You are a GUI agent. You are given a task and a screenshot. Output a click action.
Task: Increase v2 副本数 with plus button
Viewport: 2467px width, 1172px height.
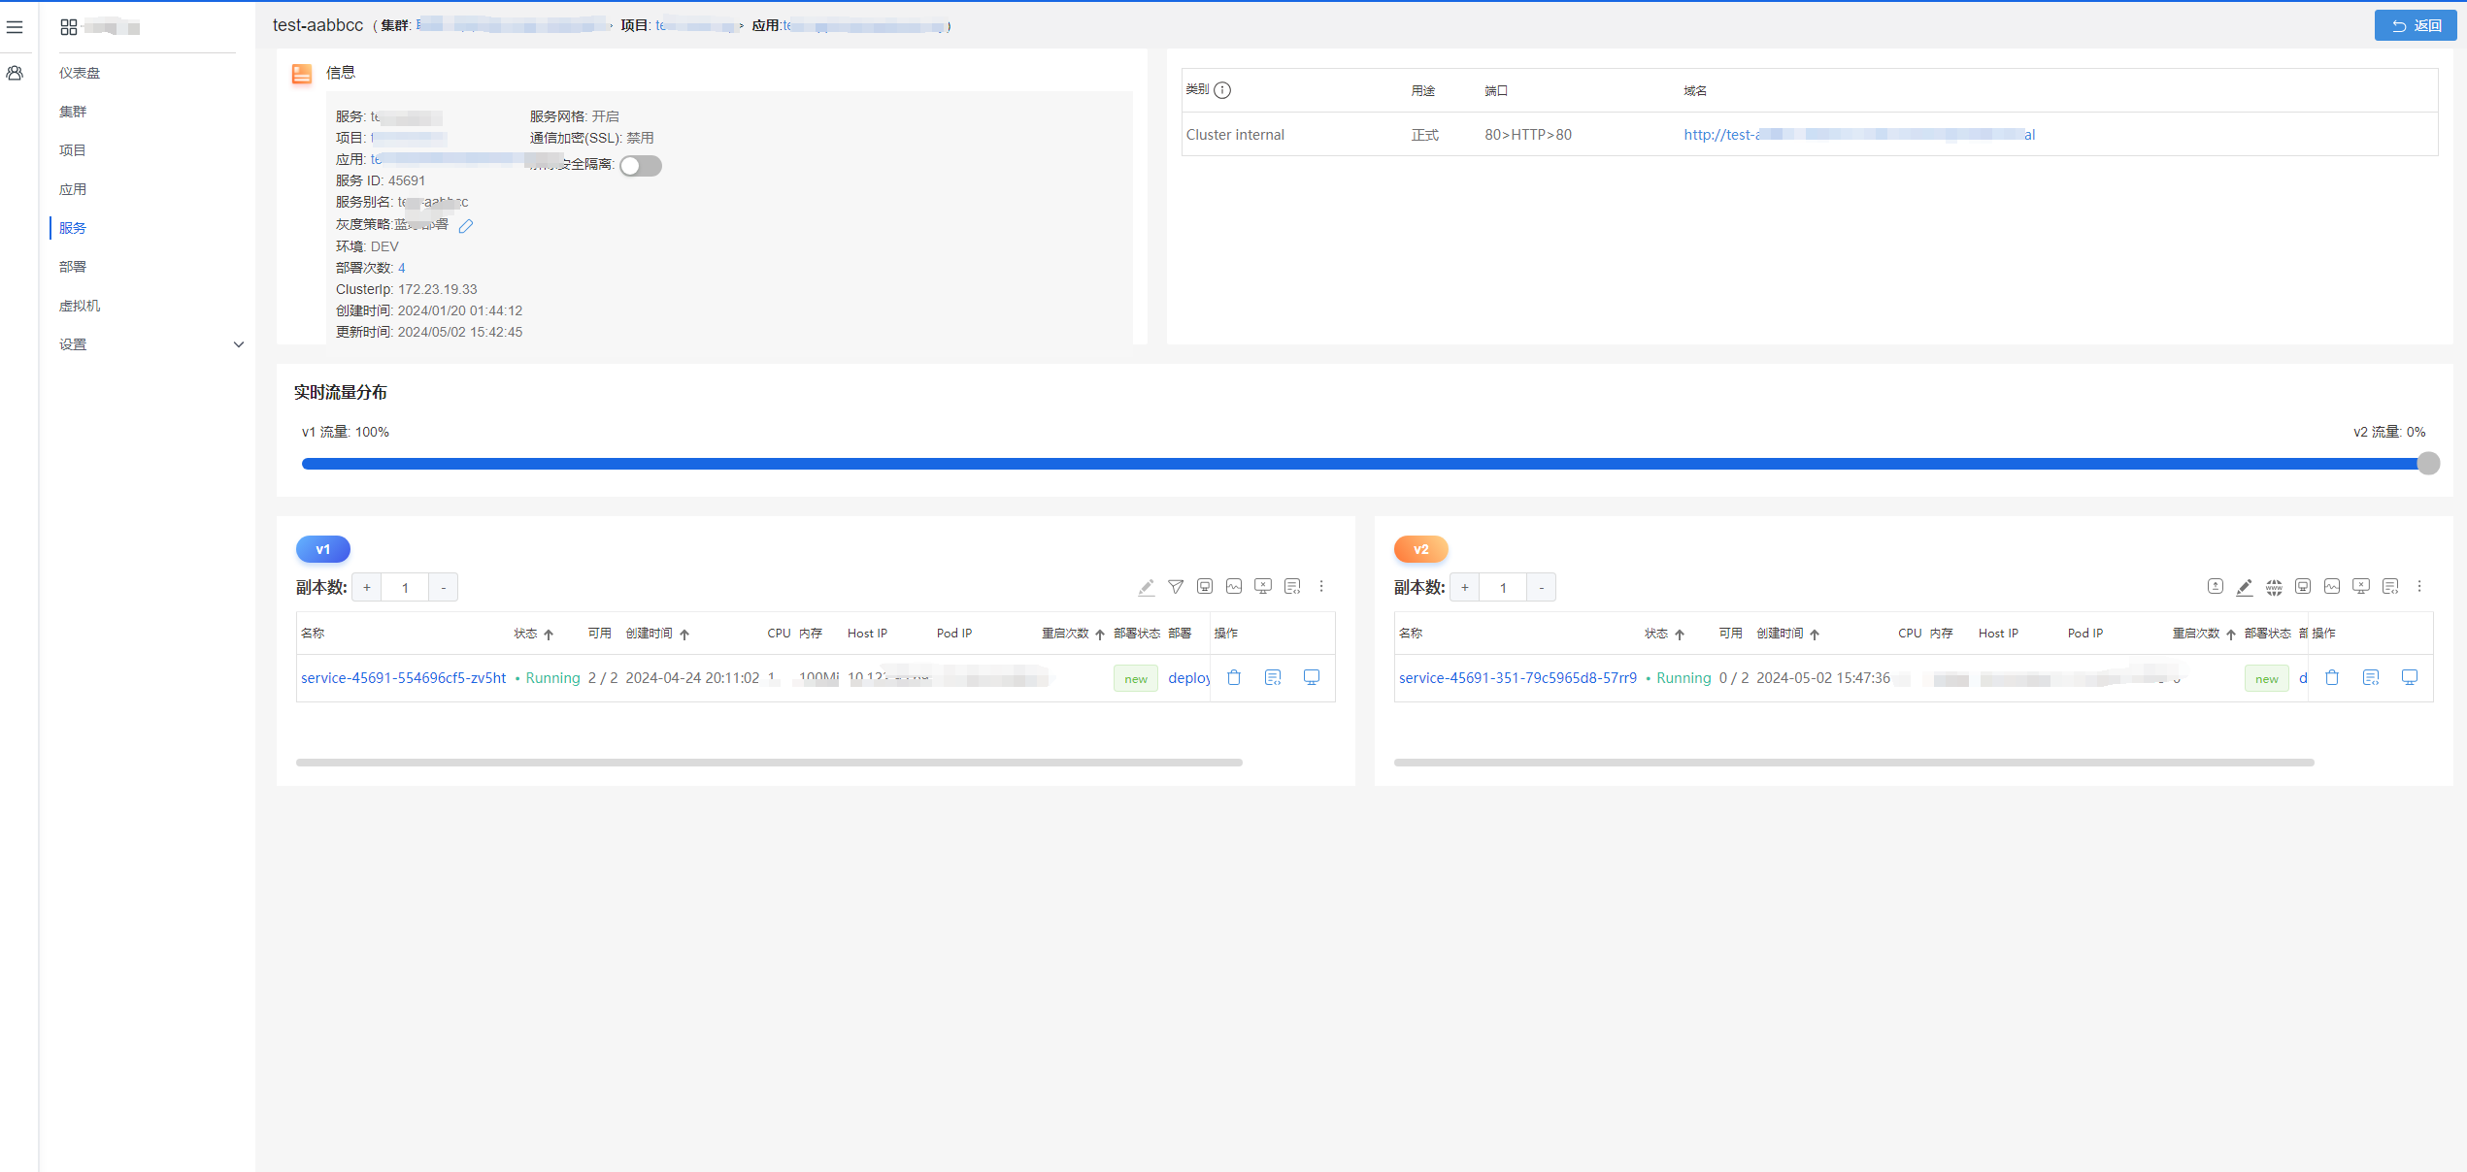coord(1465,587)
